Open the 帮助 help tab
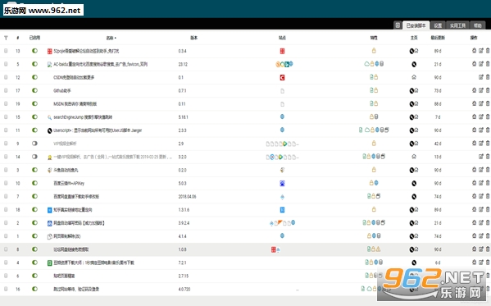This screenshot has height=306, width=491. (478, 25)
